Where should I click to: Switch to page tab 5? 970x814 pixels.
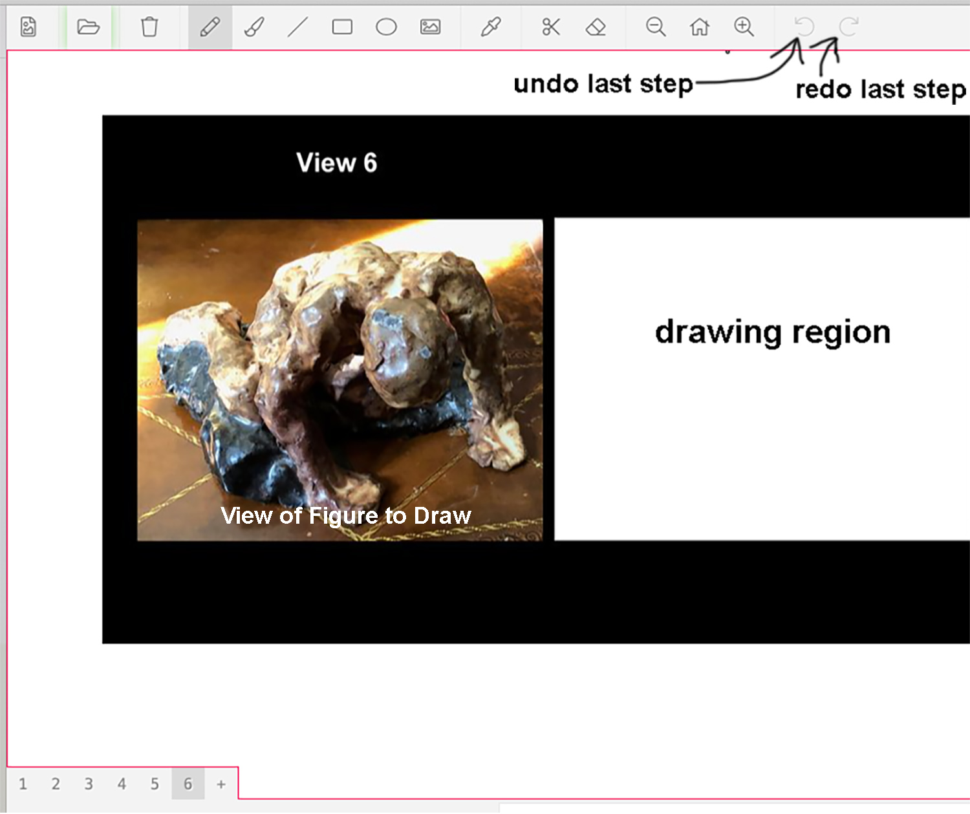[155, 784]
